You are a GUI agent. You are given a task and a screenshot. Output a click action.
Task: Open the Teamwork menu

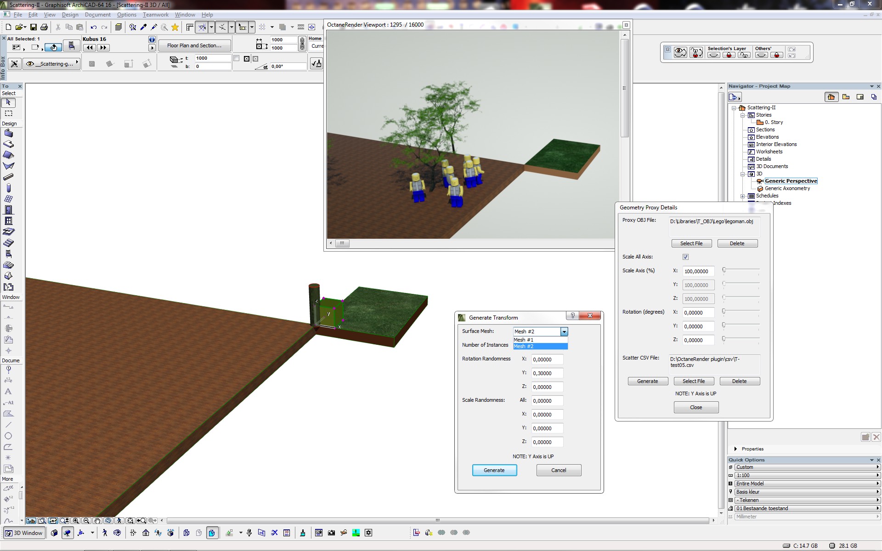pyautogui.click(x=155, y=15)
